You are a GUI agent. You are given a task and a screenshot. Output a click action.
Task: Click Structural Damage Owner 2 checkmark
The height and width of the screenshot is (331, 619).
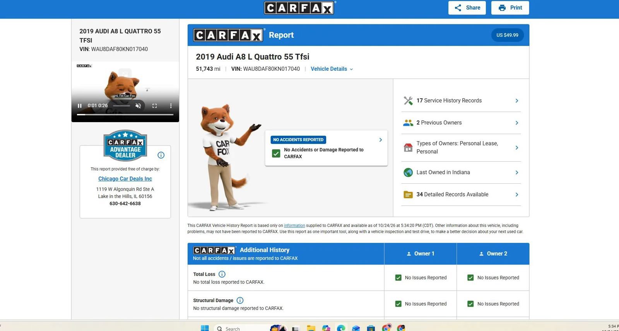(470, 304)
